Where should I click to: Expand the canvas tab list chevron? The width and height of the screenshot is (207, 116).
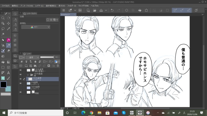pyautogui.click(x=203, y=14)
